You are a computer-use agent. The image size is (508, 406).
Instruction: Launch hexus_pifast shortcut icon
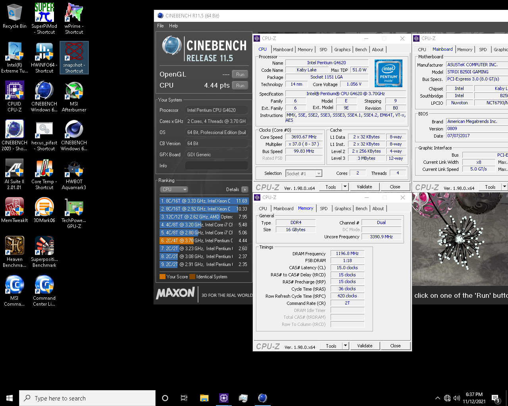[44, 135]
